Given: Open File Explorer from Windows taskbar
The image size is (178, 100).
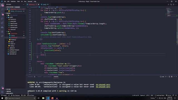Looking at the screenshot, I should click(x=43, y=98).
